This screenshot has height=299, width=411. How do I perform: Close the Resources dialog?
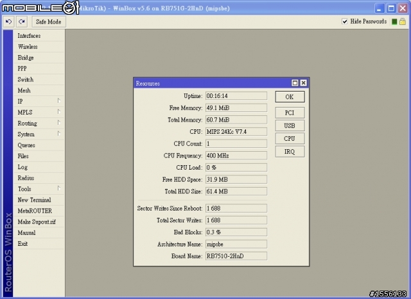pyautogui.click(x=303, y=83)
